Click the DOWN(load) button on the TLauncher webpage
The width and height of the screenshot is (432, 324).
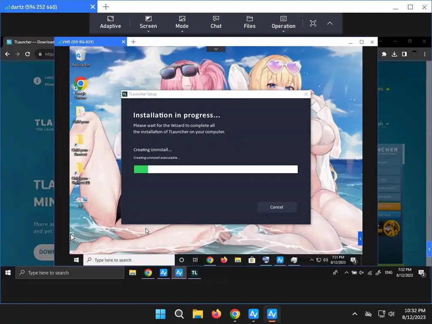(x=44, y=251)
